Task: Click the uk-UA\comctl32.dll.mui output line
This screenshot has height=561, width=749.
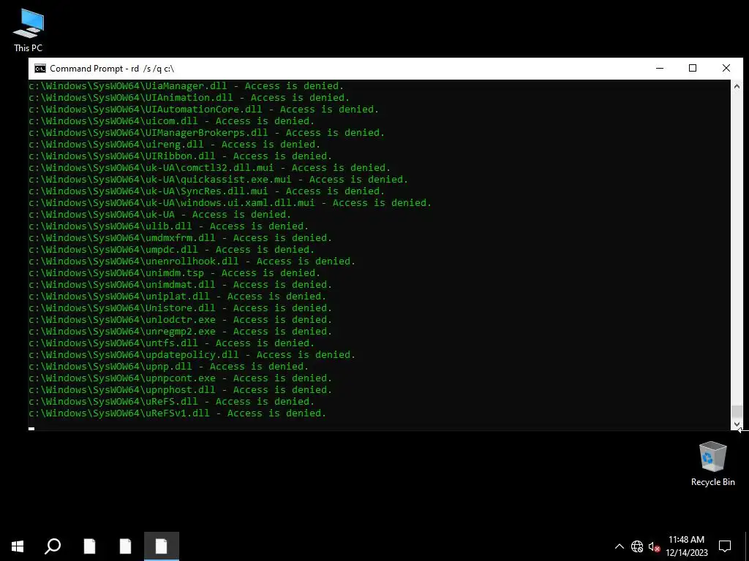Action: pyautogui.click(x=210, y=168)
